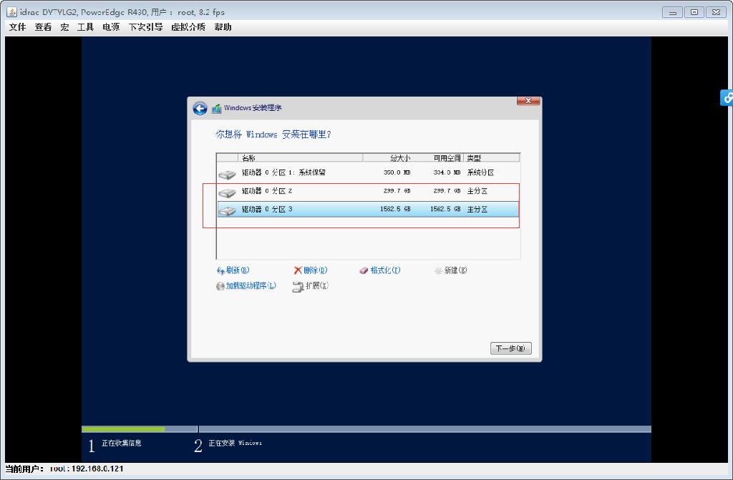Click the red X delete icon

[300, 270]
